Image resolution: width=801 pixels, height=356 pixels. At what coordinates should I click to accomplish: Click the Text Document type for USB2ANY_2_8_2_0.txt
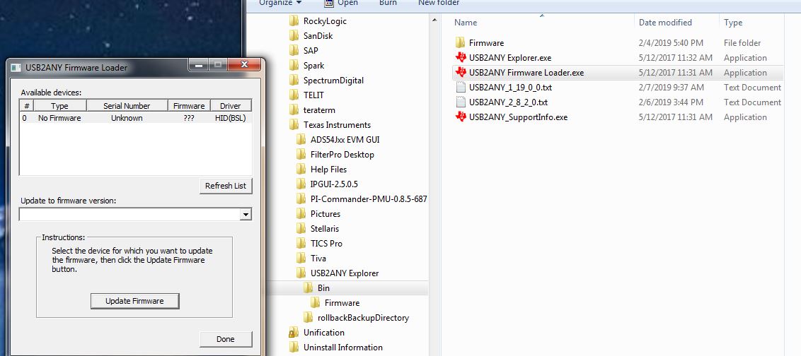point(752,102)
